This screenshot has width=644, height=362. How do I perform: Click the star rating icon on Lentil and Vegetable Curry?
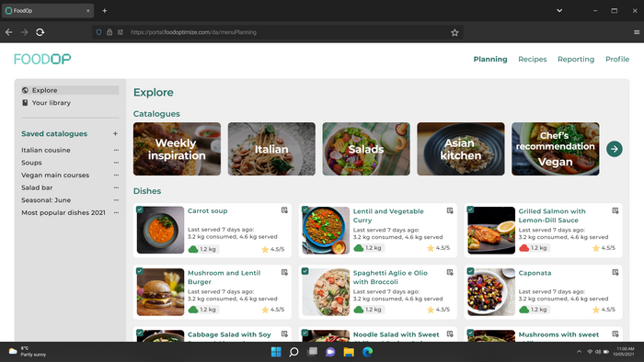[431, 248]
